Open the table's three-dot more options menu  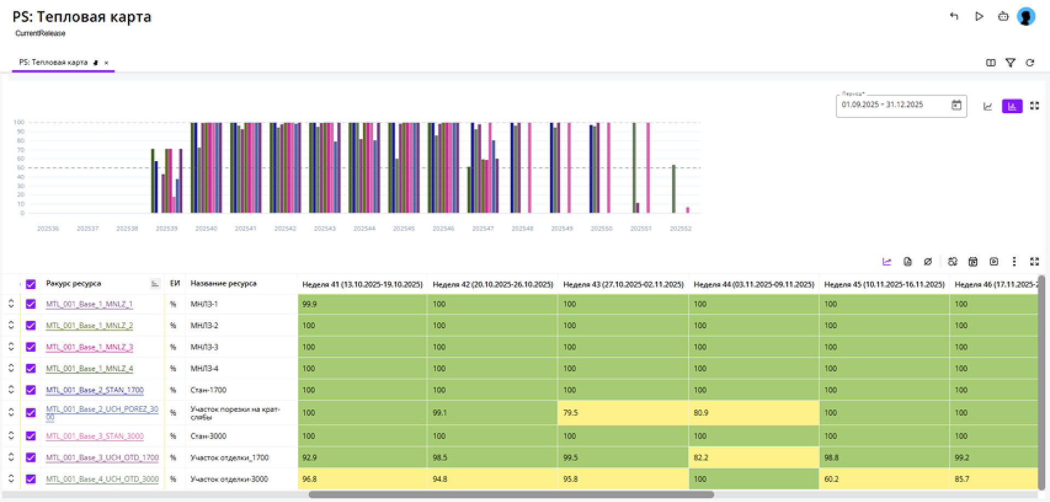(x=1014, y=262)
